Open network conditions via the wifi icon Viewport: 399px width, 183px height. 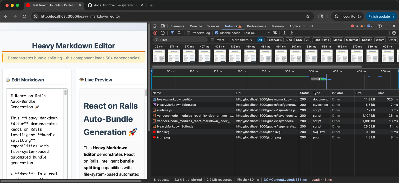click(275, 33)
